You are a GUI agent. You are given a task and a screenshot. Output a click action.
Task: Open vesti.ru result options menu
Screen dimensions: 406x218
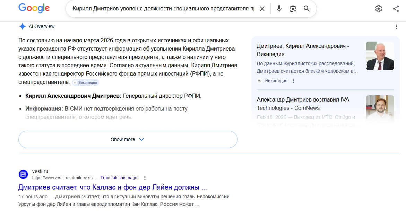point(145,178)
